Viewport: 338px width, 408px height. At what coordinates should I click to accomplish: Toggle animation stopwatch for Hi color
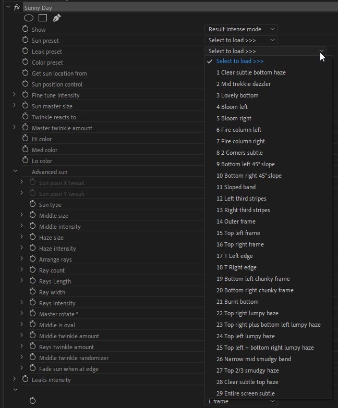[25, 139]
